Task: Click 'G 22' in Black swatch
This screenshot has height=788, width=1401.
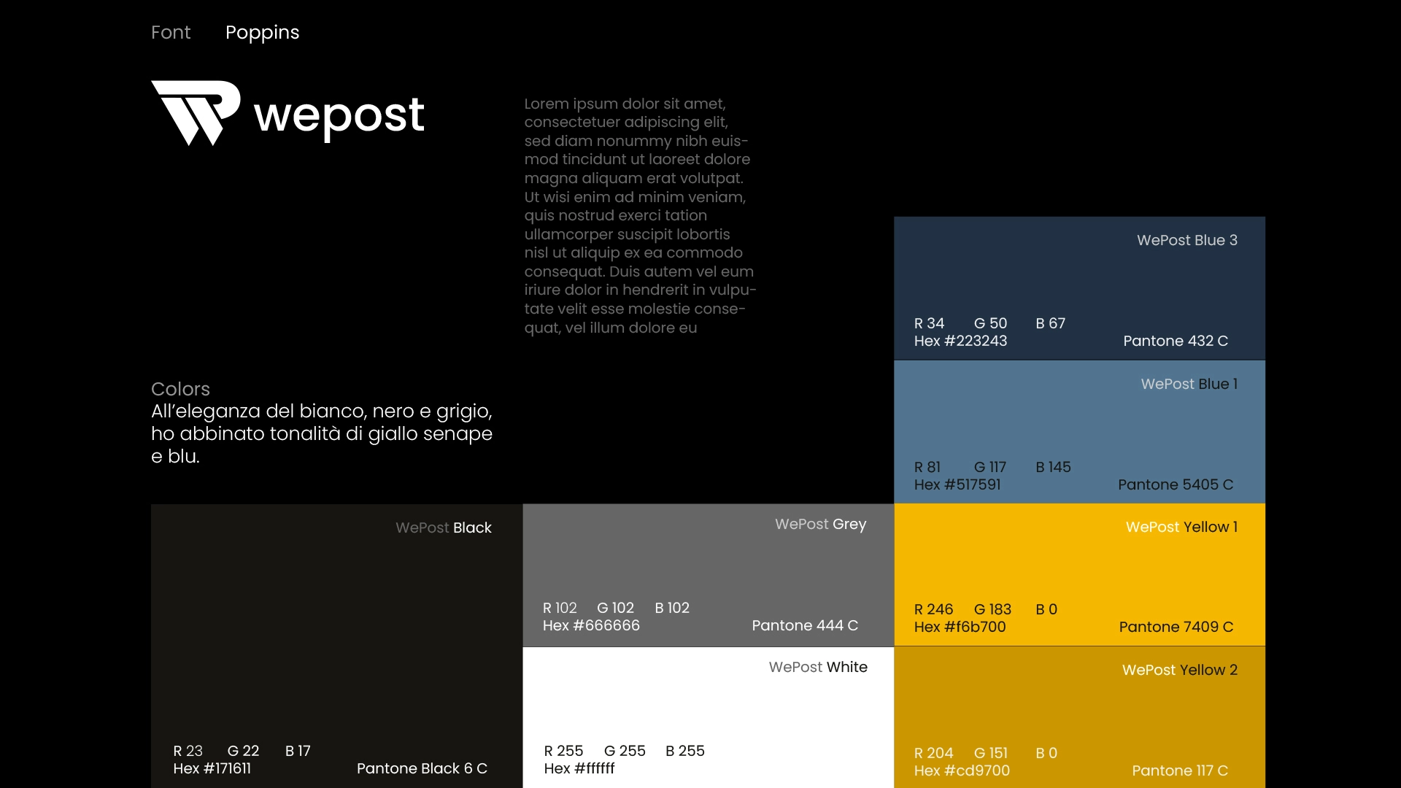Action: coord(243,751)
